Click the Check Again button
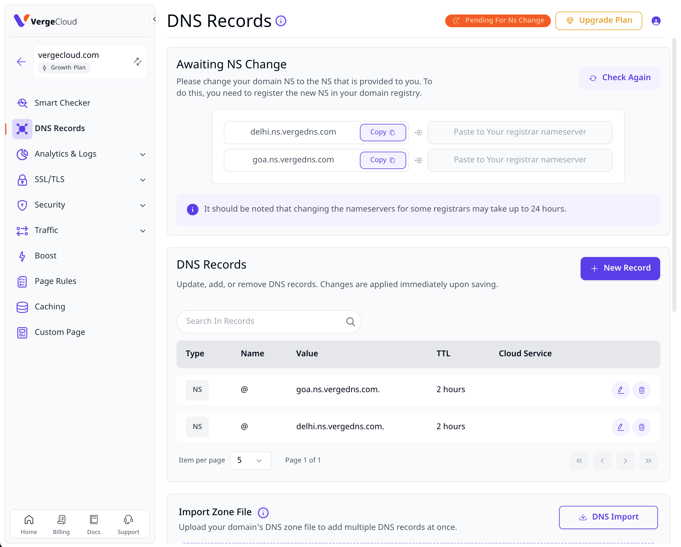 point(619,78)
